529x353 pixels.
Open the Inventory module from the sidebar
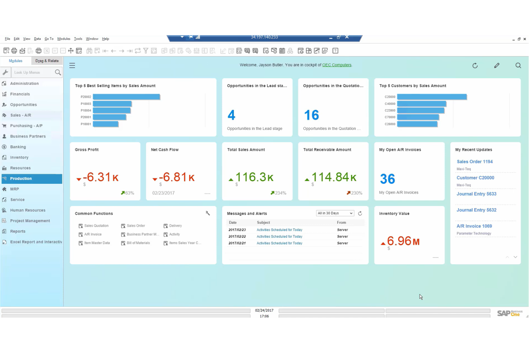[x=20, y=157]
